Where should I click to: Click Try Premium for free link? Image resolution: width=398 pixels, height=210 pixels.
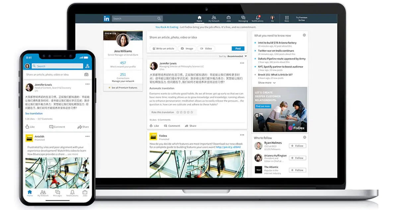pos(301,19)
